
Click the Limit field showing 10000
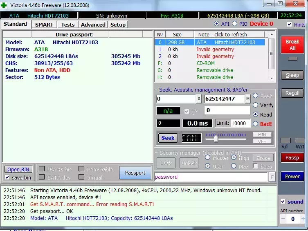tap(241, 123)
